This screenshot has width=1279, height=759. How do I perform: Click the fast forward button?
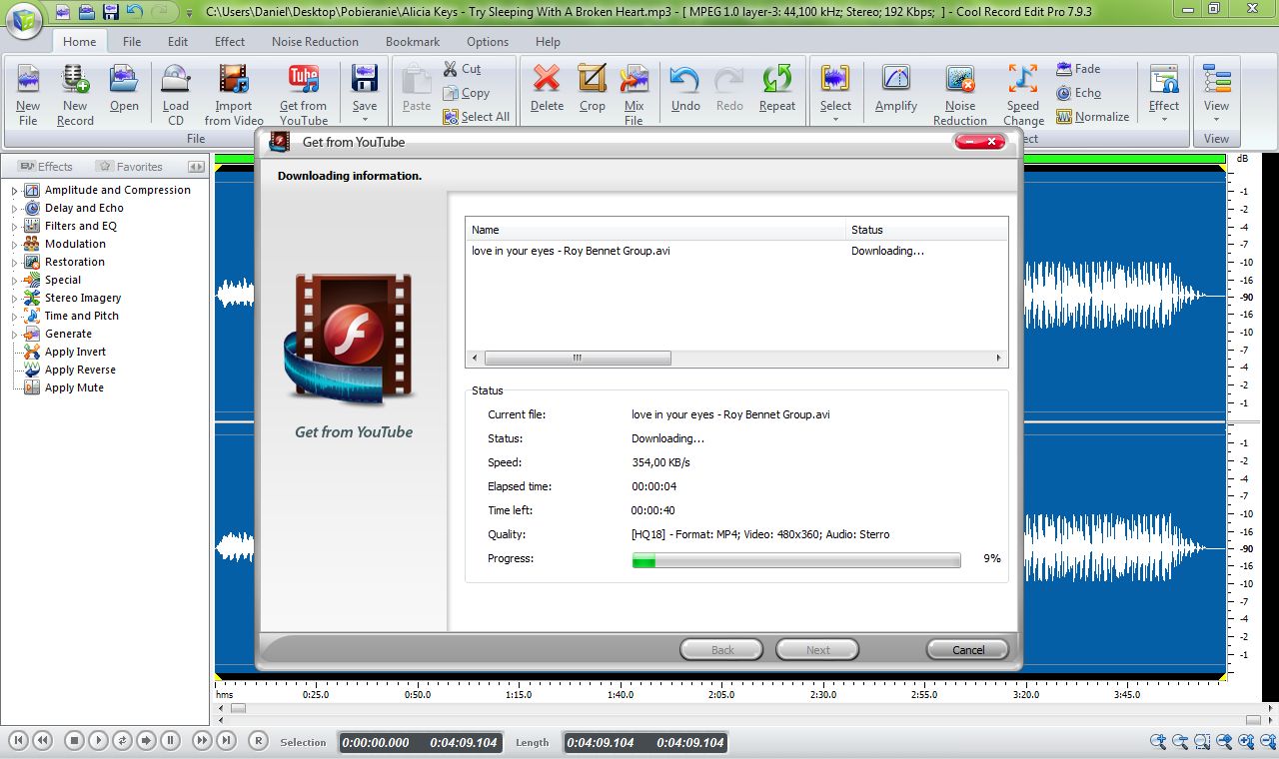coord(202,741)
